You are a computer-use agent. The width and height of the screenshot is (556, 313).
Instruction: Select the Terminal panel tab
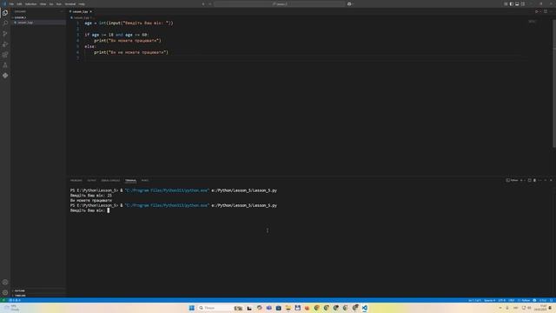[x=130, y=180]
